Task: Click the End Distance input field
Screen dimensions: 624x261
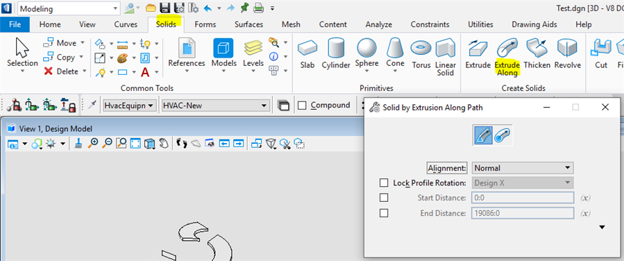Action: point(523,213)
